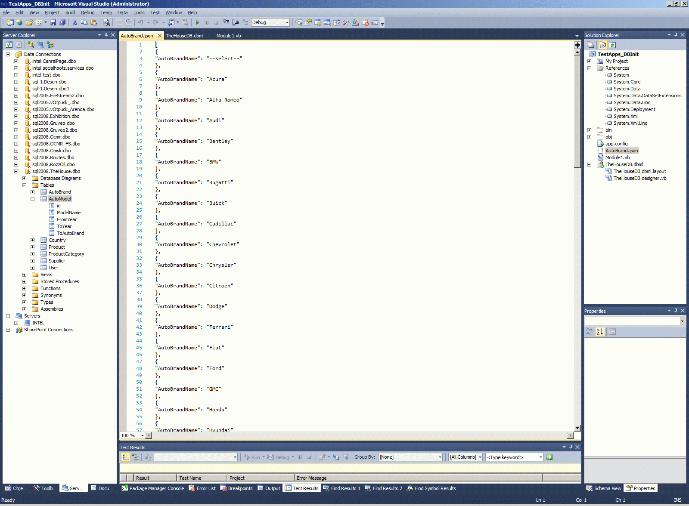The image size is (689, 506).
Task: Expand the bin folder in Solution Explorer
Action: click(589, 130)
